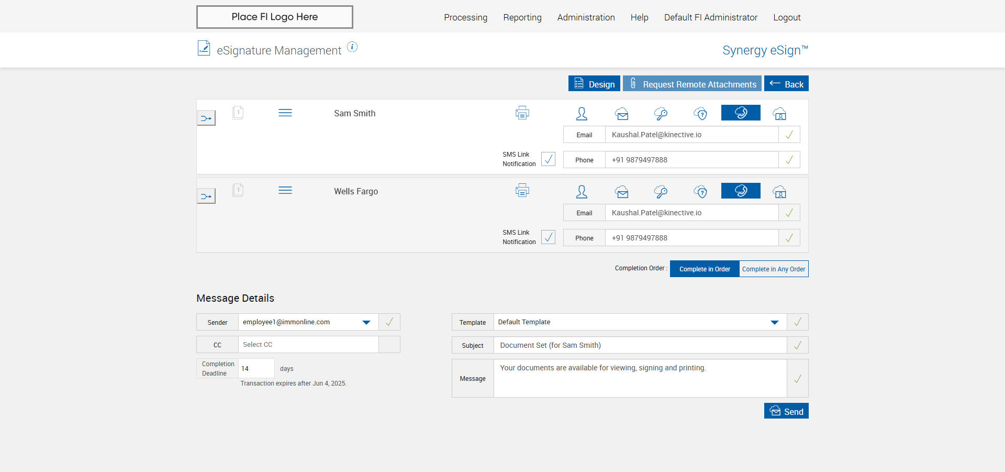Click the printer icon in Sam Smith's row
1005x472 pixels.
[x=522, y=113]
